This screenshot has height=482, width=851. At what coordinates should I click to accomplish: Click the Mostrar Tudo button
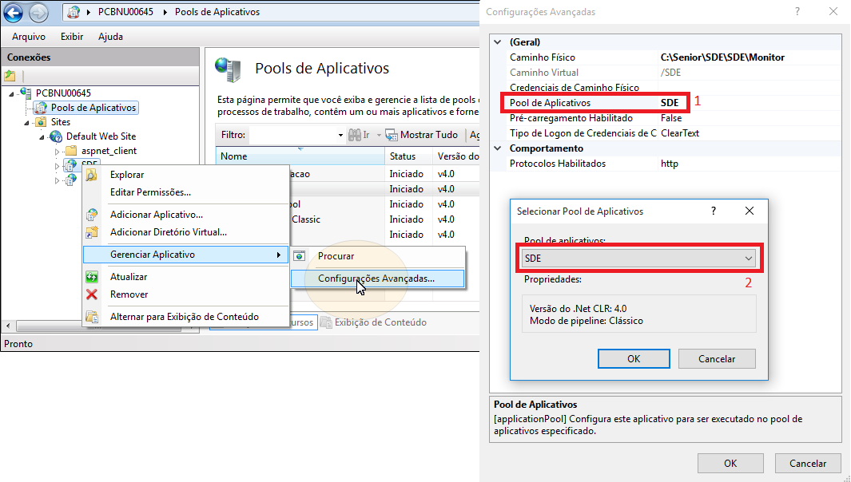click(x=422, y=134)
